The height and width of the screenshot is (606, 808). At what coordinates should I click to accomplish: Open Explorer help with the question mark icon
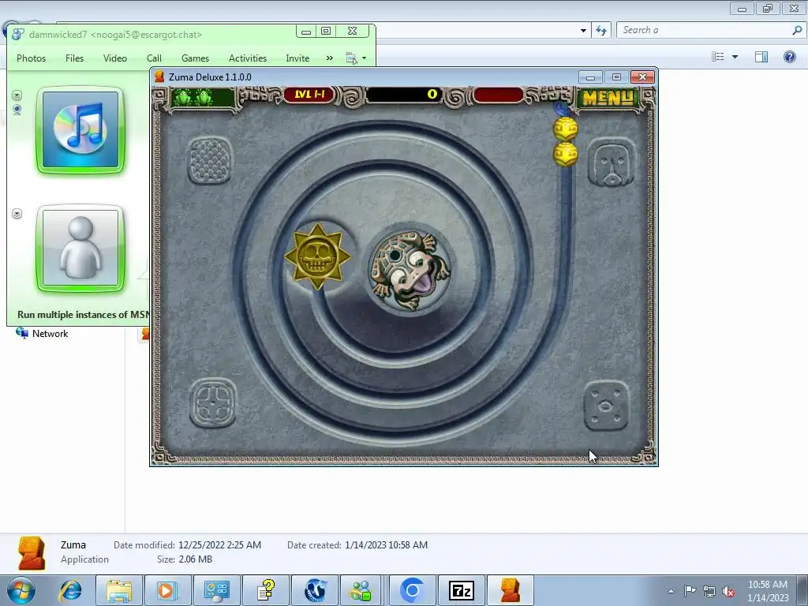(x=789, y=57)
